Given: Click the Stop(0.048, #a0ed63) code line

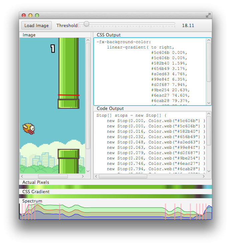Looking at the screenshot, I should click(156, 142).
